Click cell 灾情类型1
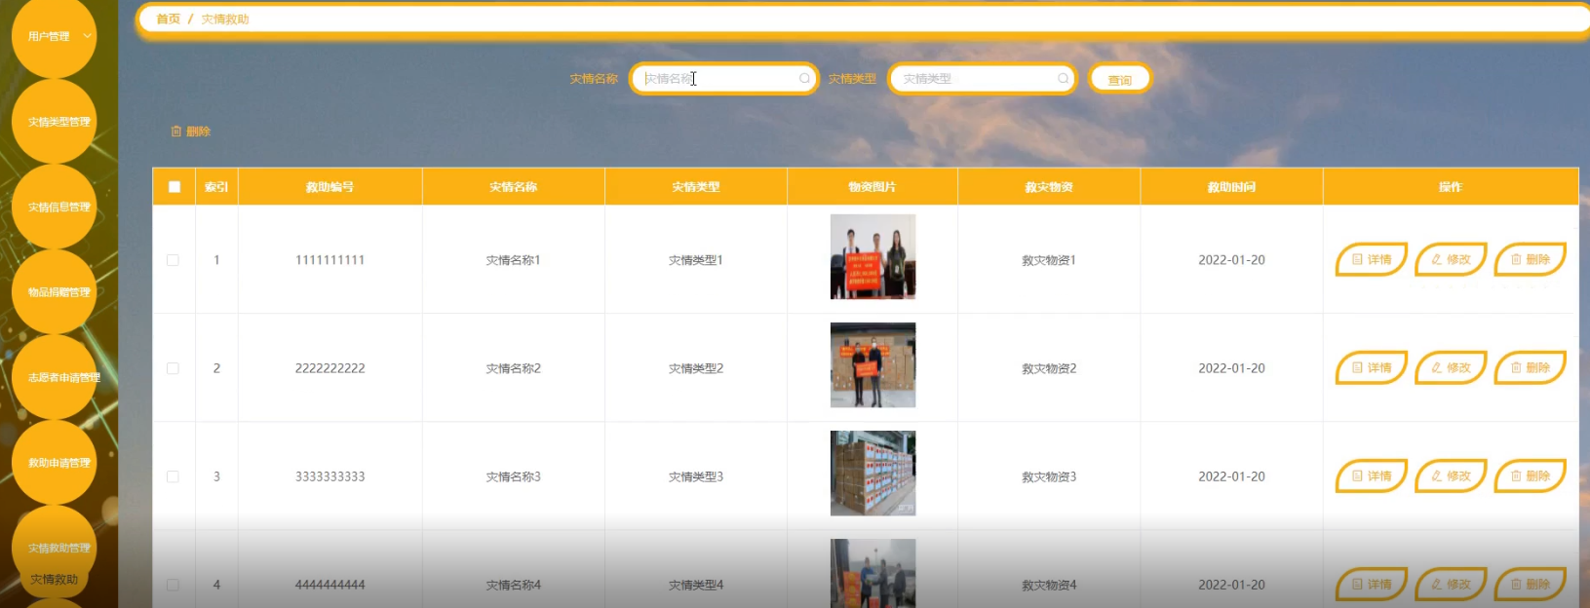The height and width of the screenshot is (608, 1590). pyautogui.click(x=696, y=260)
